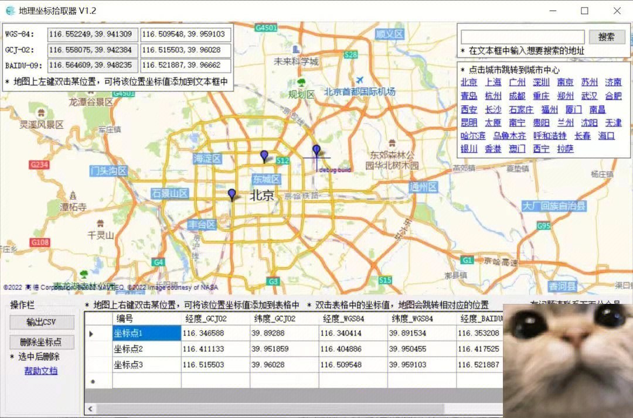Jump to city 银川
This screenshot has height=418, width=633.
point(469,149)
